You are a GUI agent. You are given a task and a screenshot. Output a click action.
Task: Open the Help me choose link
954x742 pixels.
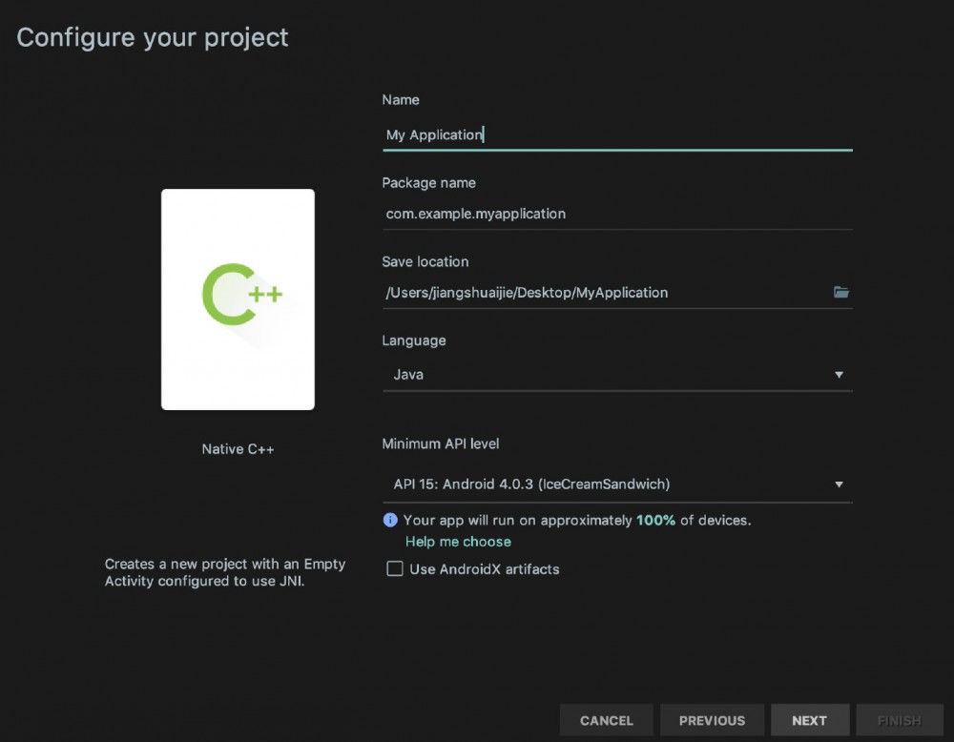click(458, 542)
